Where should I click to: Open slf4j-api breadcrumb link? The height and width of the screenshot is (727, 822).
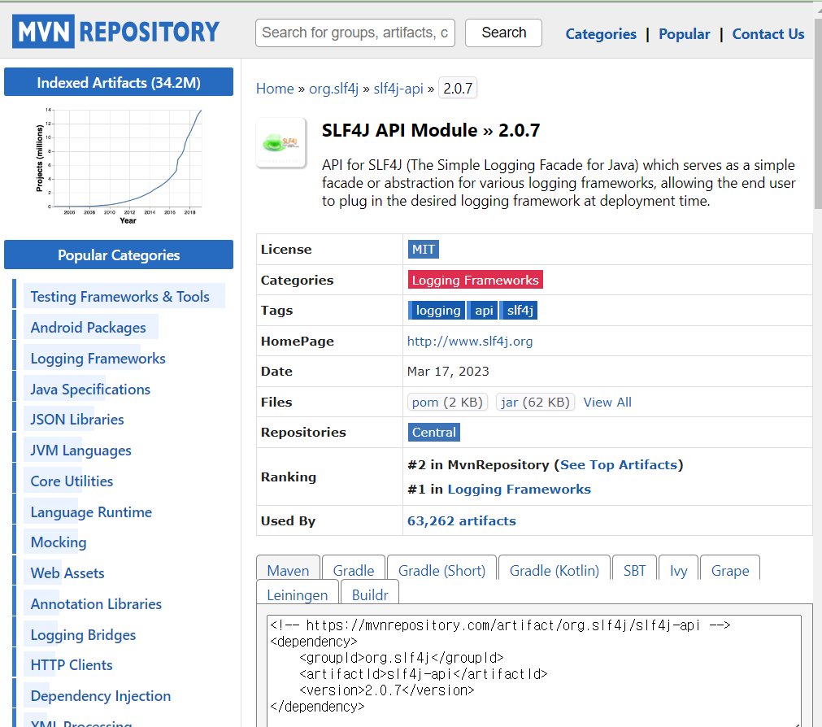(x=398, y=89)
